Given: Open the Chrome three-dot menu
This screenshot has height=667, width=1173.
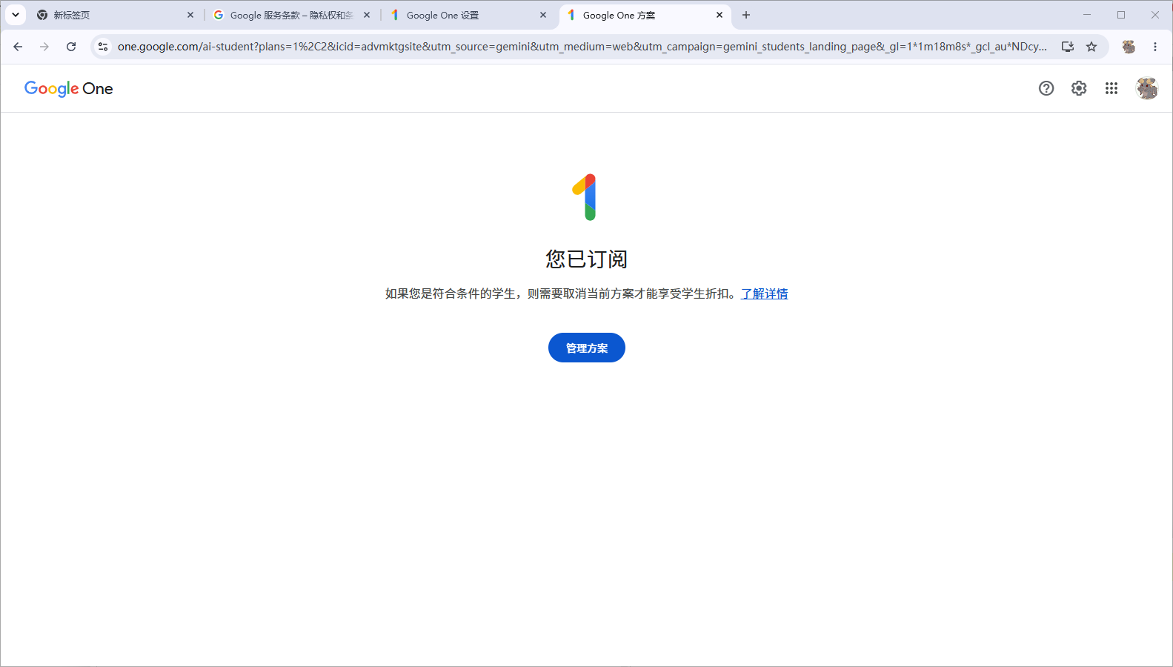Looking at the screenshot, I should pyautogui.click(x=1155, y=47).
